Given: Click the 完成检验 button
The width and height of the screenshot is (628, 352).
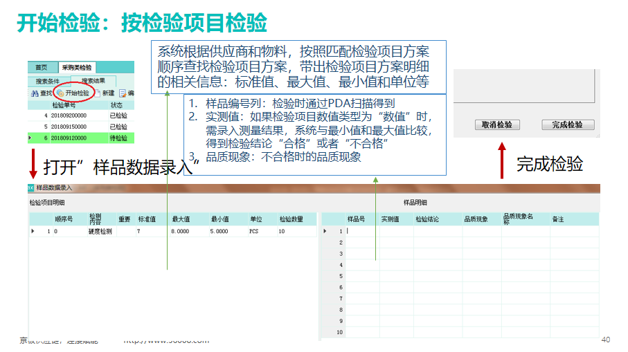Looking at the screenshot, I should tap(568, 124).
